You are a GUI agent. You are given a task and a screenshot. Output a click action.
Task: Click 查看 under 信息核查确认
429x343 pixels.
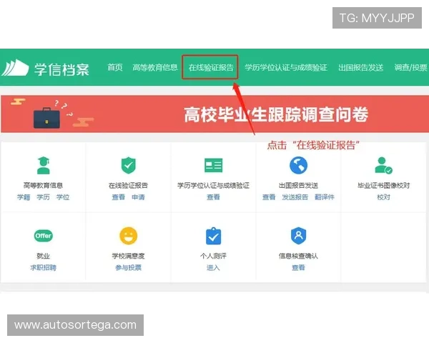[298, 267]
